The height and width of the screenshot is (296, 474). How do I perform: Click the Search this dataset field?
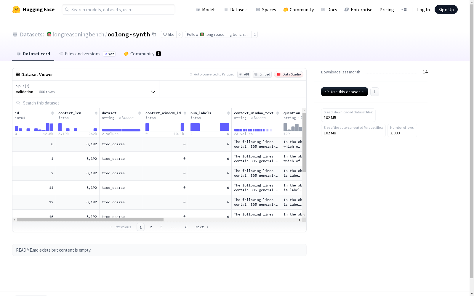(159, 103)
